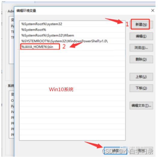Select the partially hidden O system variable row
Viewport: 158px width, 157px height.
tap(12, 100)
